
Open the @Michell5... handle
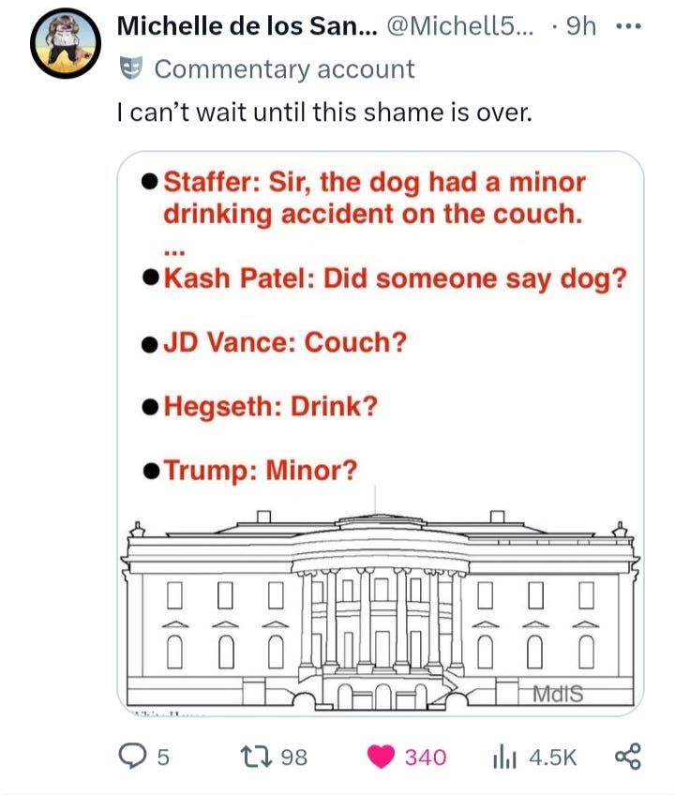tap(460, 26)
